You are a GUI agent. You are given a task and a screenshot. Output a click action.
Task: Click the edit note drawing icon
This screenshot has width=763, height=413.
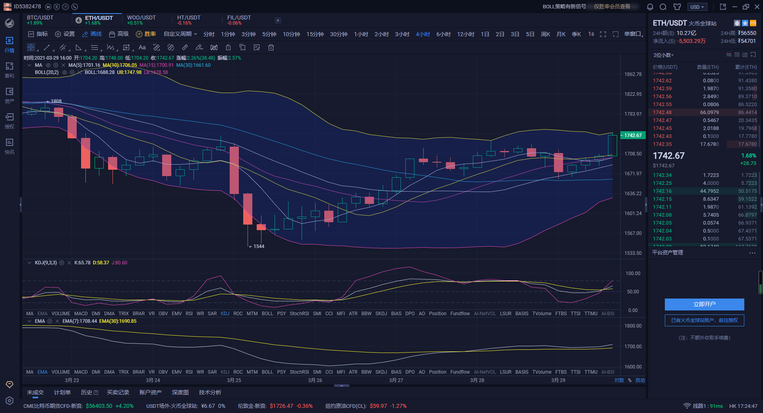point(257,48)
